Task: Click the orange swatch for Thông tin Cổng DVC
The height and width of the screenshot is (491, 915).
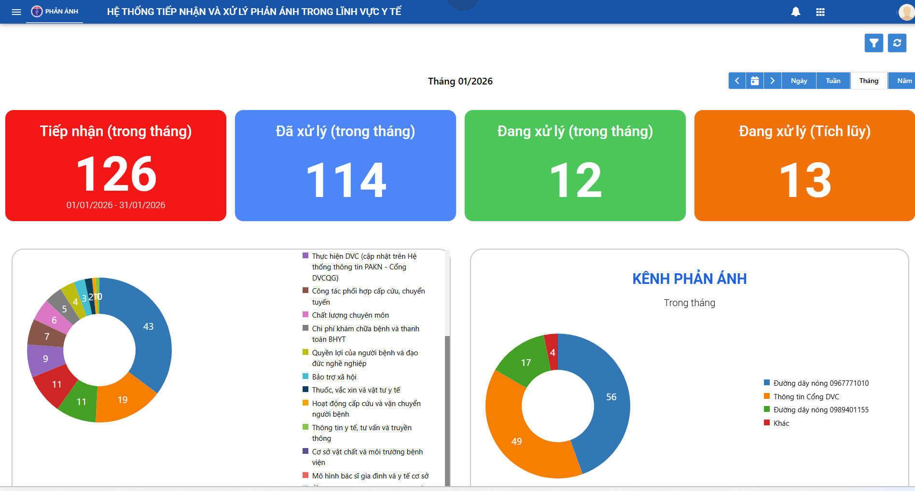Action: 767,396
